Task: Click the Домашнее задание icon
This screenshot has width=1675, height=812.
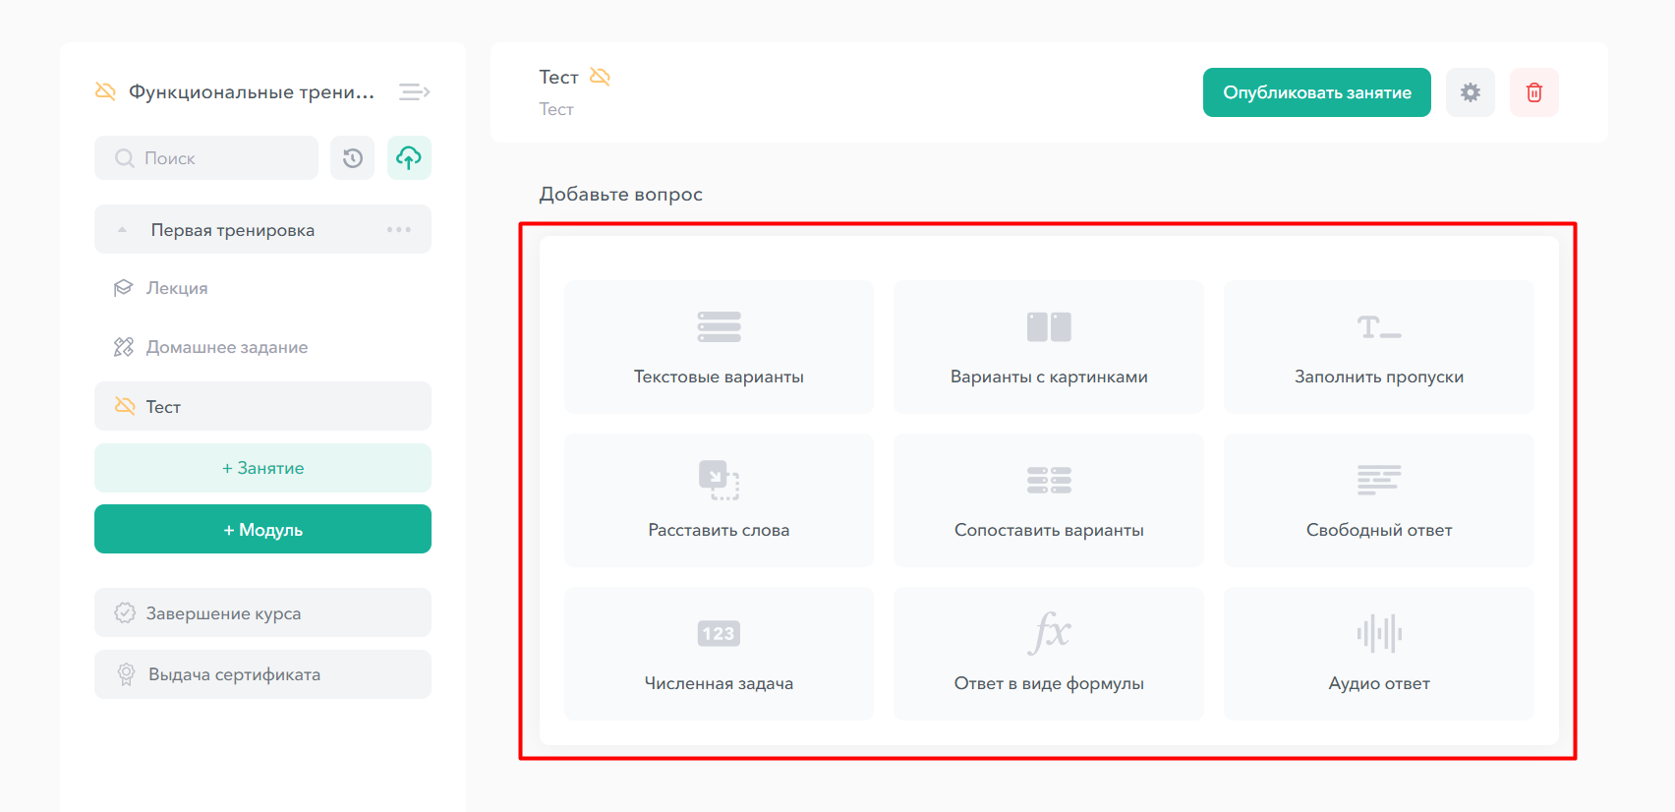Action: pyautogui.click(x=123, y=347)
